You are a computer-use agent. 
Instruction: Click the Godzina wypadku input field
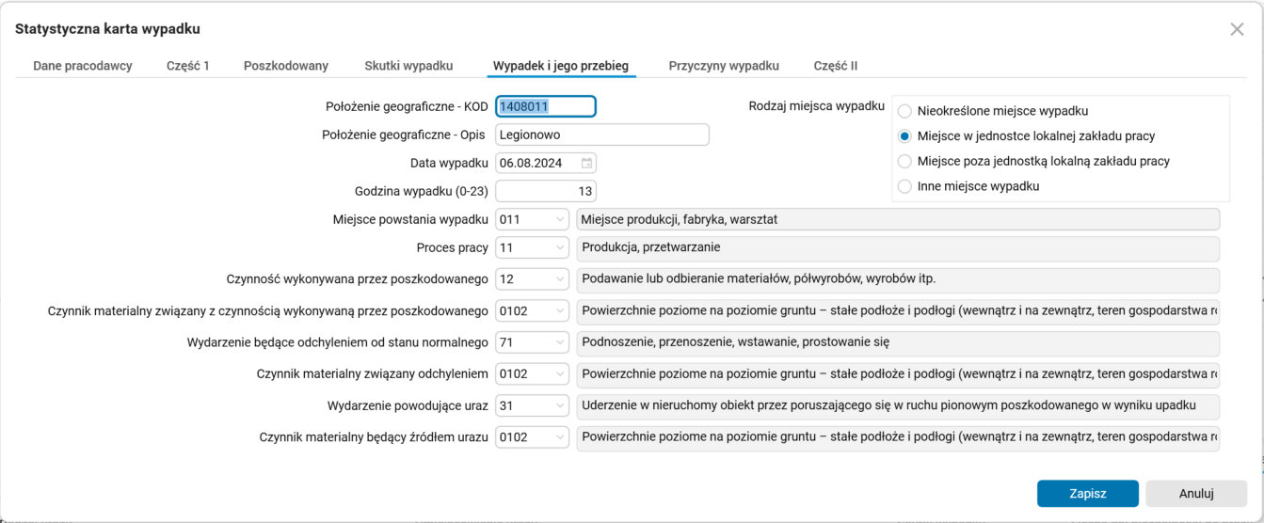pyautogui.click(x=545, y=191)
